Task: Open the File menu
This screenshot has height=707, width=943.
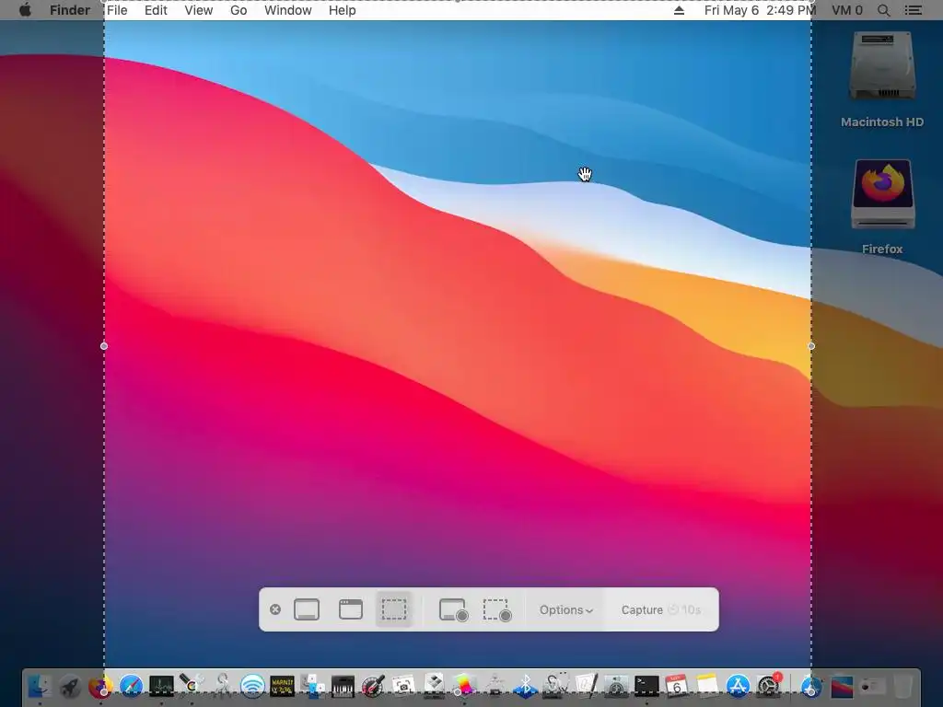Action: (x=117, y=10)
